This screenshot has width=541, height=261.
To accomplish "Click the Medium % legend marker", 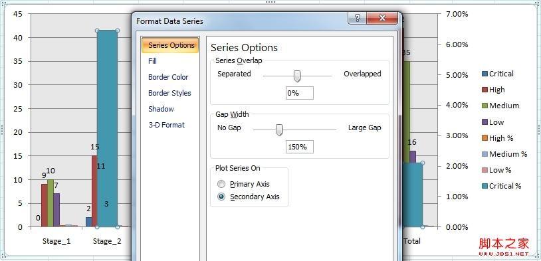I will 485,154.
